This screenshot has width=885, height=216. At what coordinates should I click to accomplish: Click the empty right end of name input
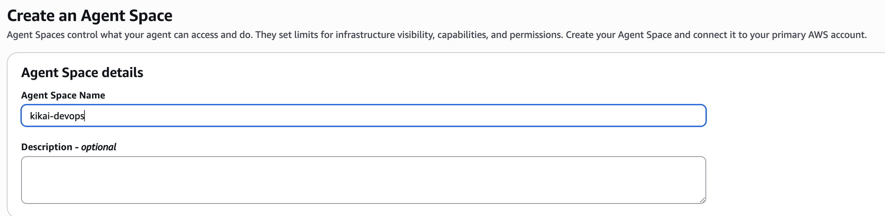coord(648,116)
